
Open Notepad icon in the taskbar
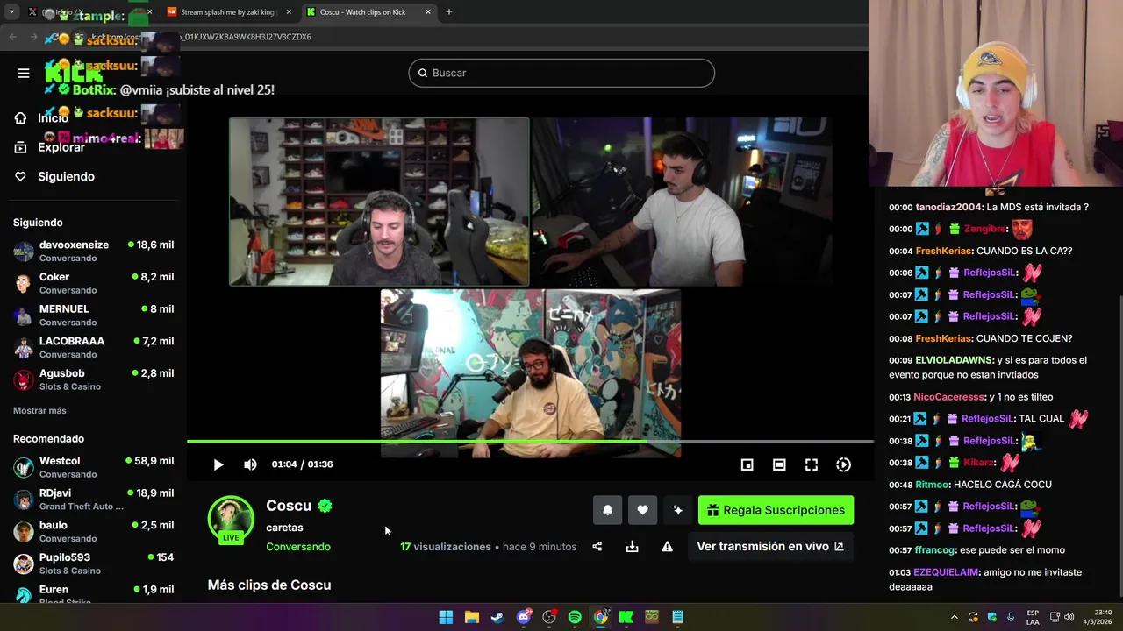coord(677,617)
